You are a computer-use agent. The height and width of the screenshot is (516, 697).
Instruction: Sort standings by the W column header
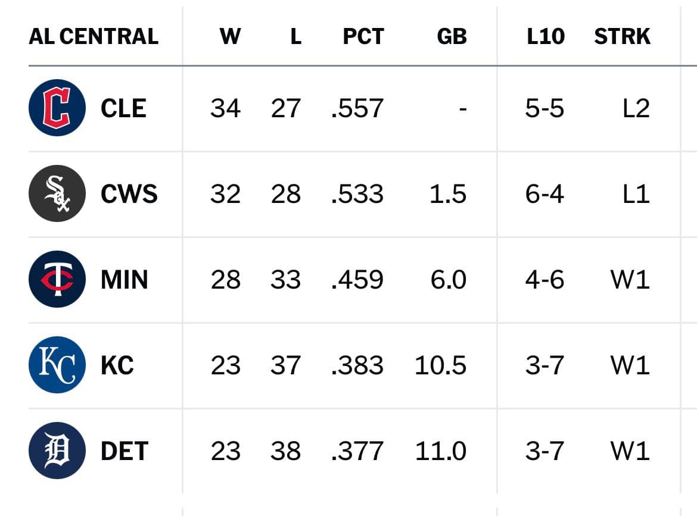[231, 36]
